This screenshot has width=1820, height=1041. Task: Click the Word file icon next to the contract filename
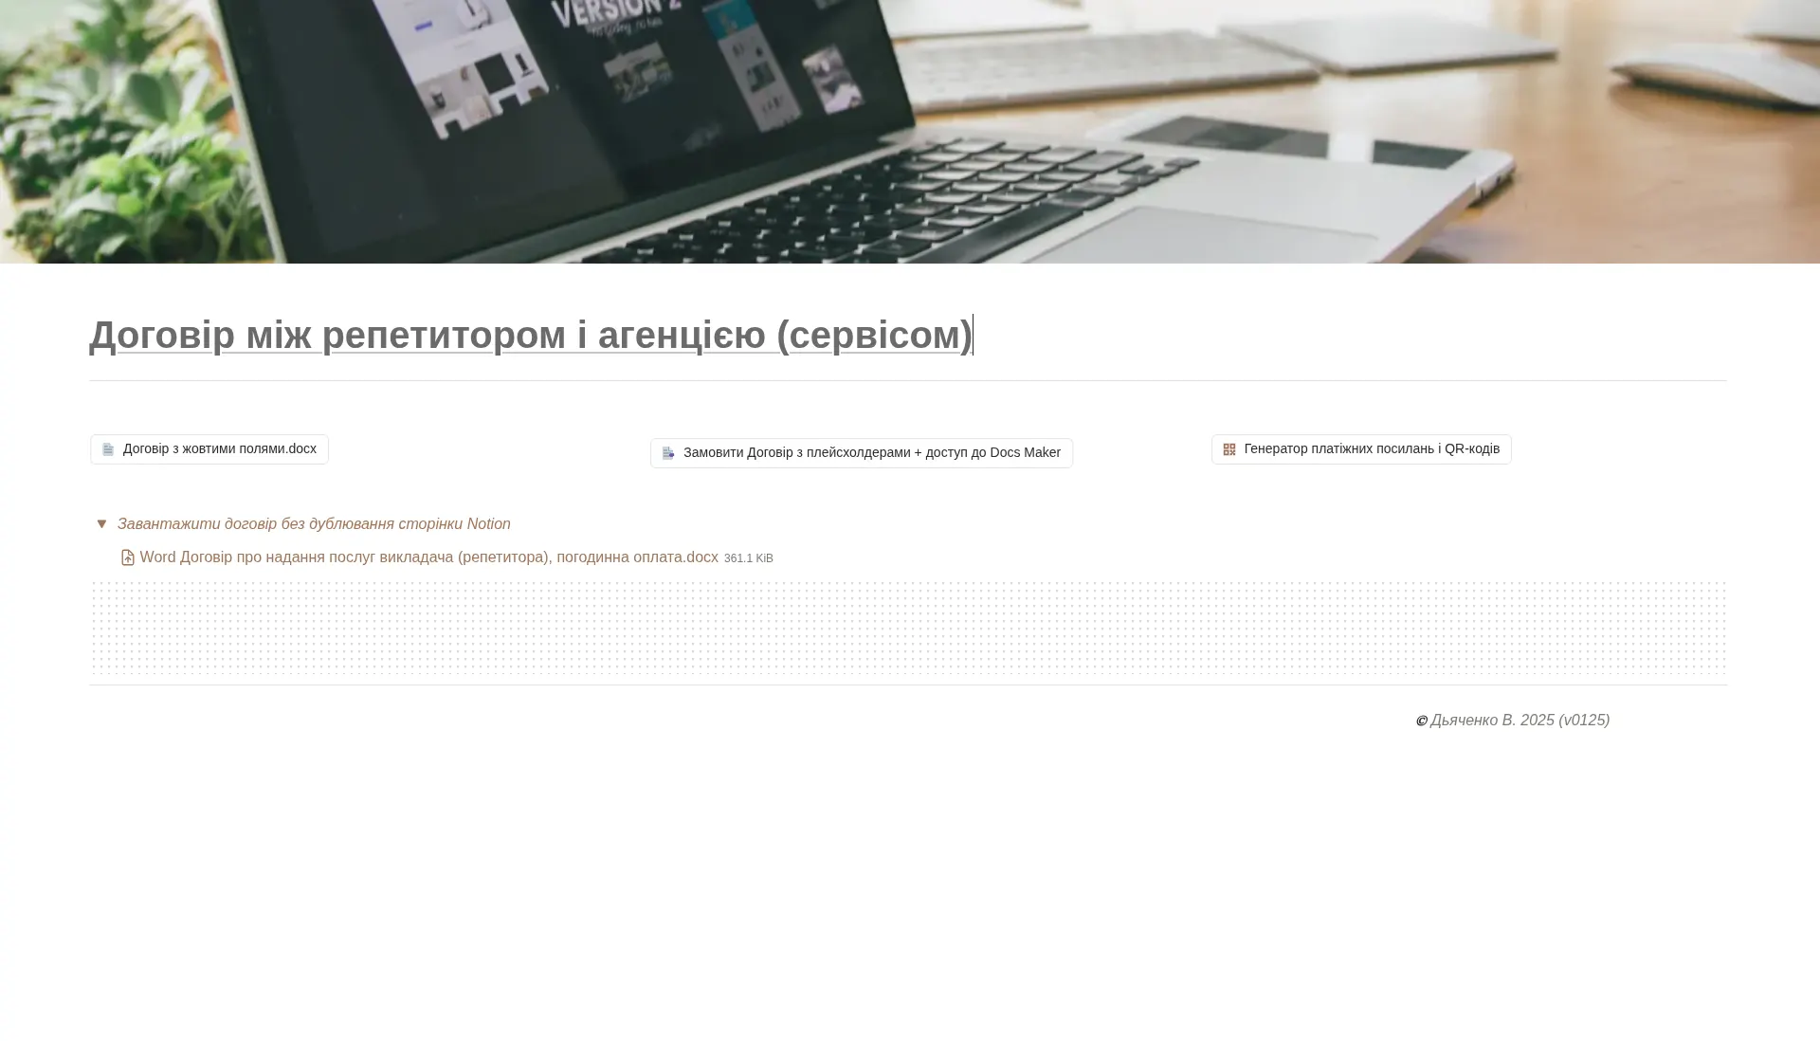127,557
